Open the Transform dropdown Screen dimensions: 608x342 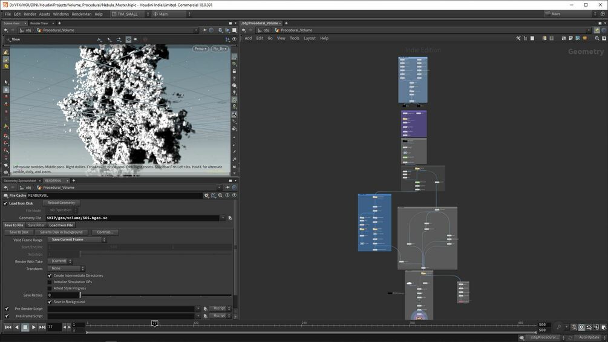(66, 268)
